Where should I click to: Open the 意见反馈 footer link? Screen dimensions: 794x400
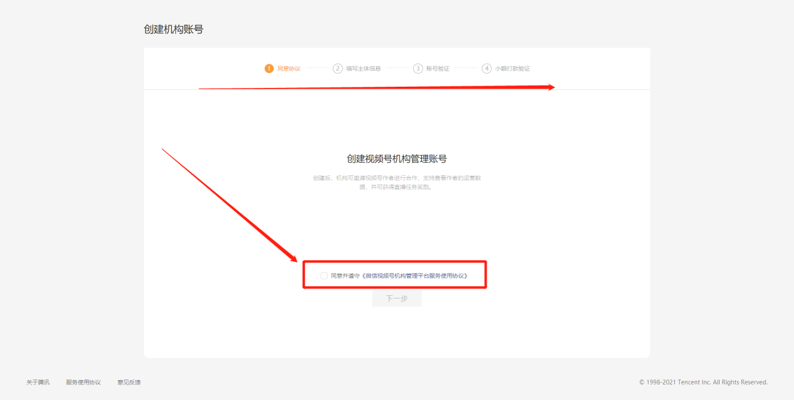click(x=129, y=382)
